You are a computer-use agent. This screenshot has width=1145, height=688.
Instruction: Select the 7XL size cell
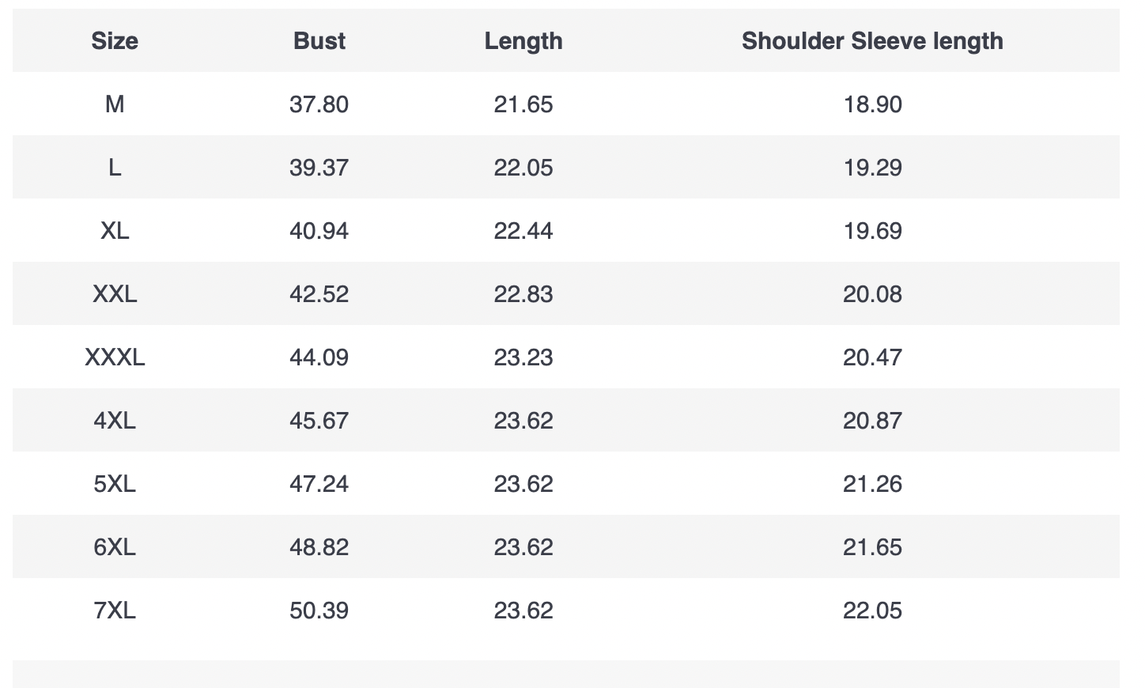point(115,611)
